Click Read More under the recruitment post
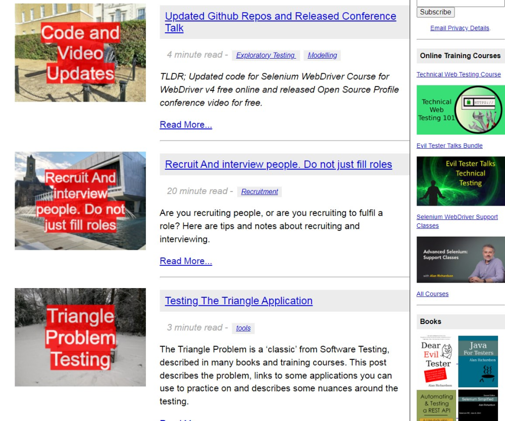This screenshot has width=505, height=421. [x=186, y=261]
